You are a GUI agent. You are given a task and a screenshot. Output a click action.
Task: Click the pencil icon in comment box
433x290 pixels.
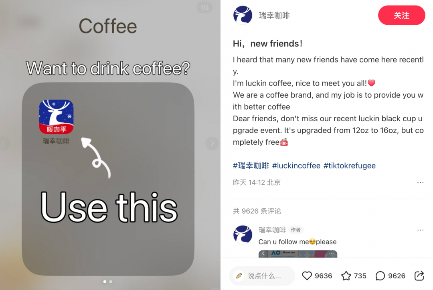pos(239,276)
